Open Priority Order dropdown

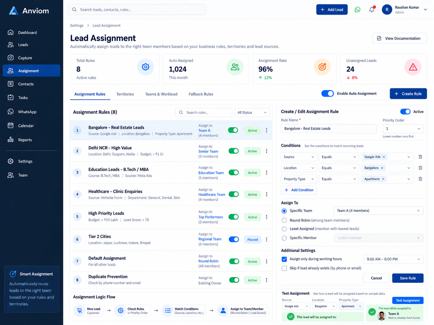point(403,129)
